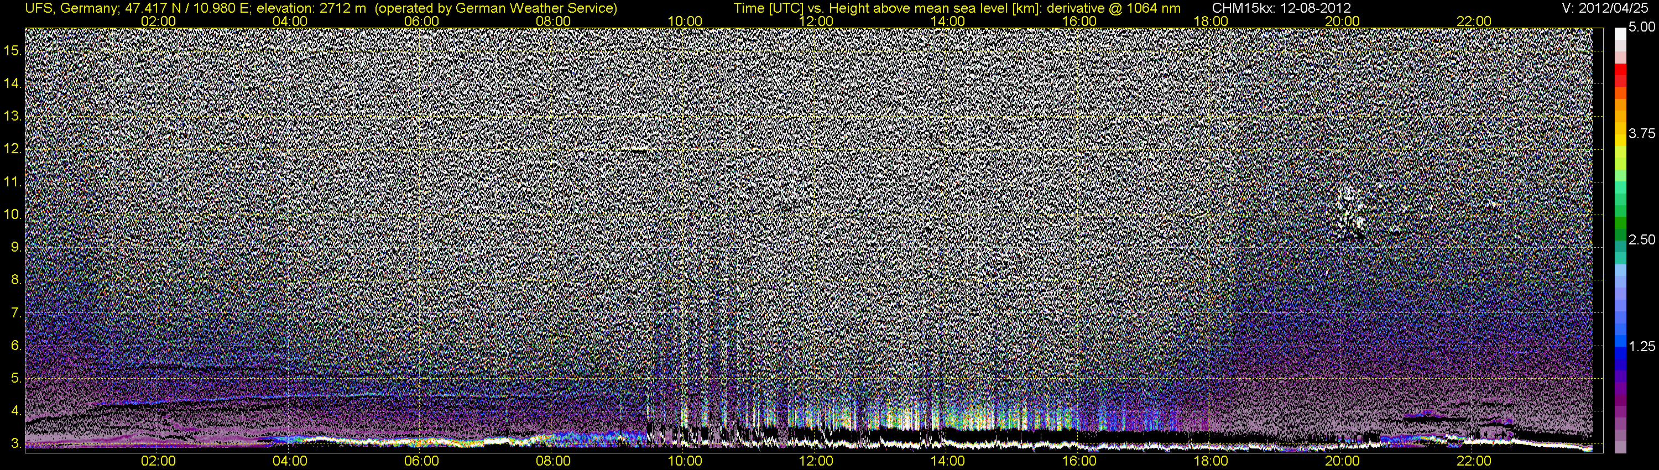This screenshot has width=1659, height=470.
Task: Click '14:00' on the lower time axis
Action: (948, 461)
